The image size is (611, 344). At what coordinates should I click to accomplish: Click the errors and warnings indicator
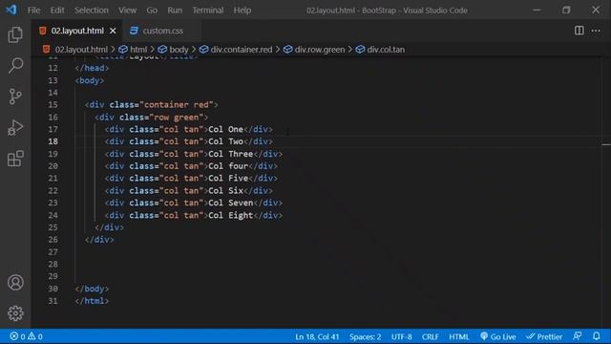(x=26, y=336)
